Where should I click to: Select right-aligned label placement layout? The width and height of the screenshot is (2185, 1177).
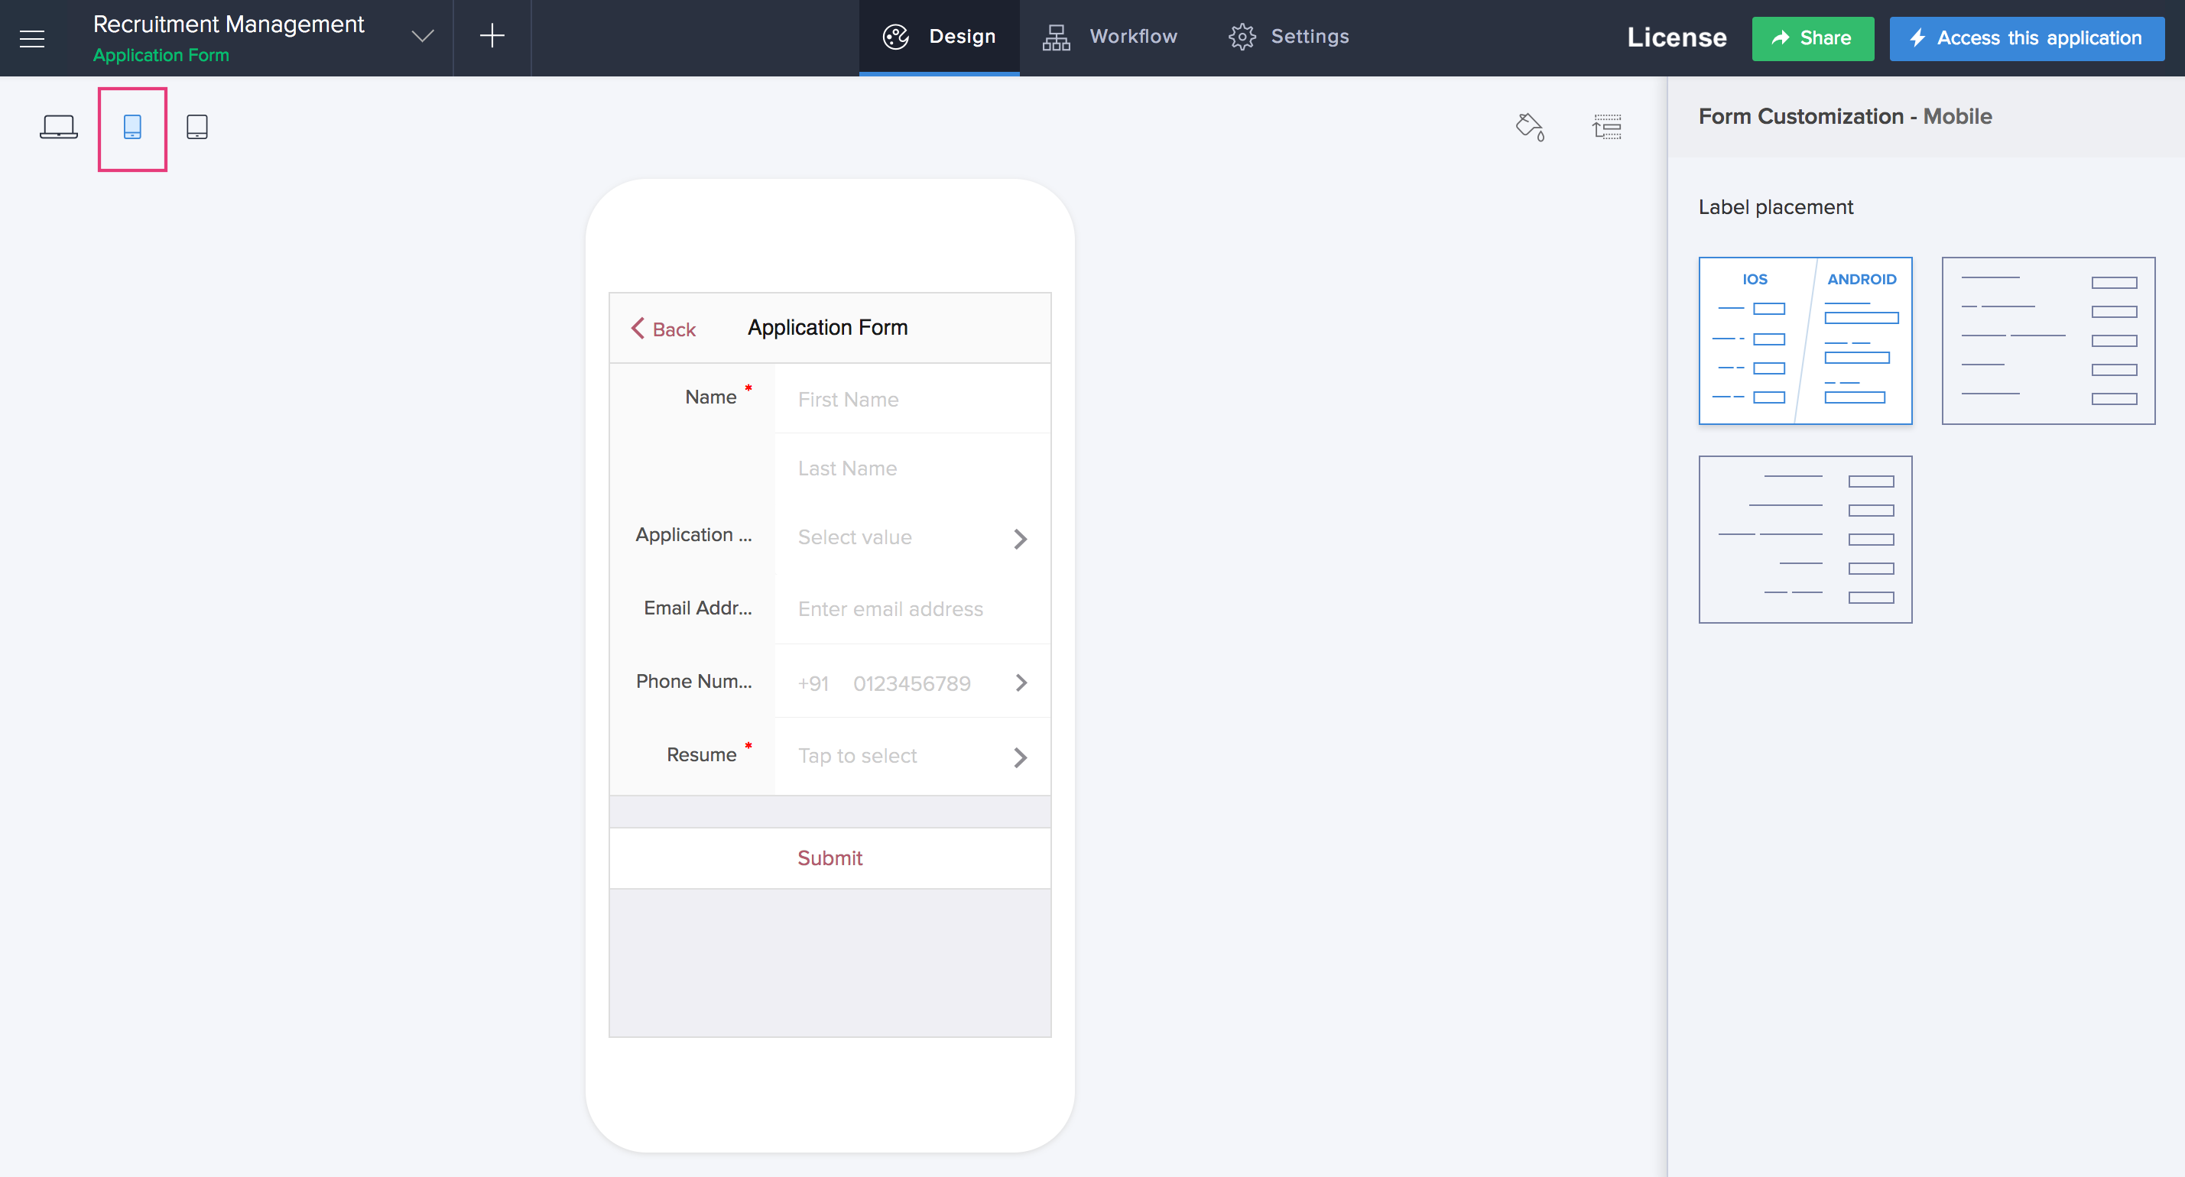(1804, 540)
